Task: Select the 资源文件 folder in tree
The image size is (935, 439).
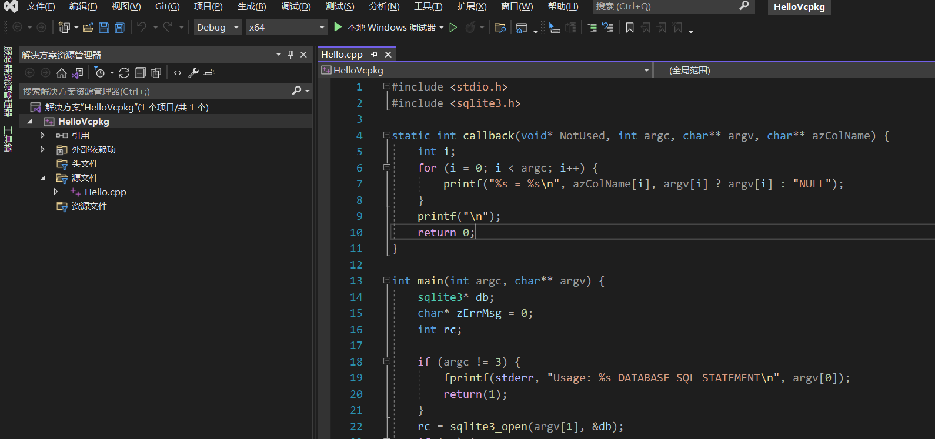Action: click(x=89, y=206)
